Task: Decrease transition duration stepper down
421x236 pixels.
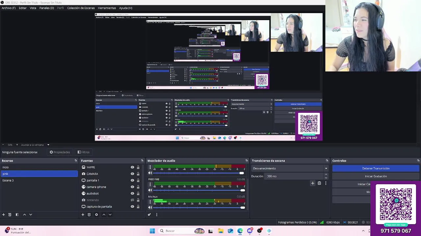Action: click(x=326, y=178)
